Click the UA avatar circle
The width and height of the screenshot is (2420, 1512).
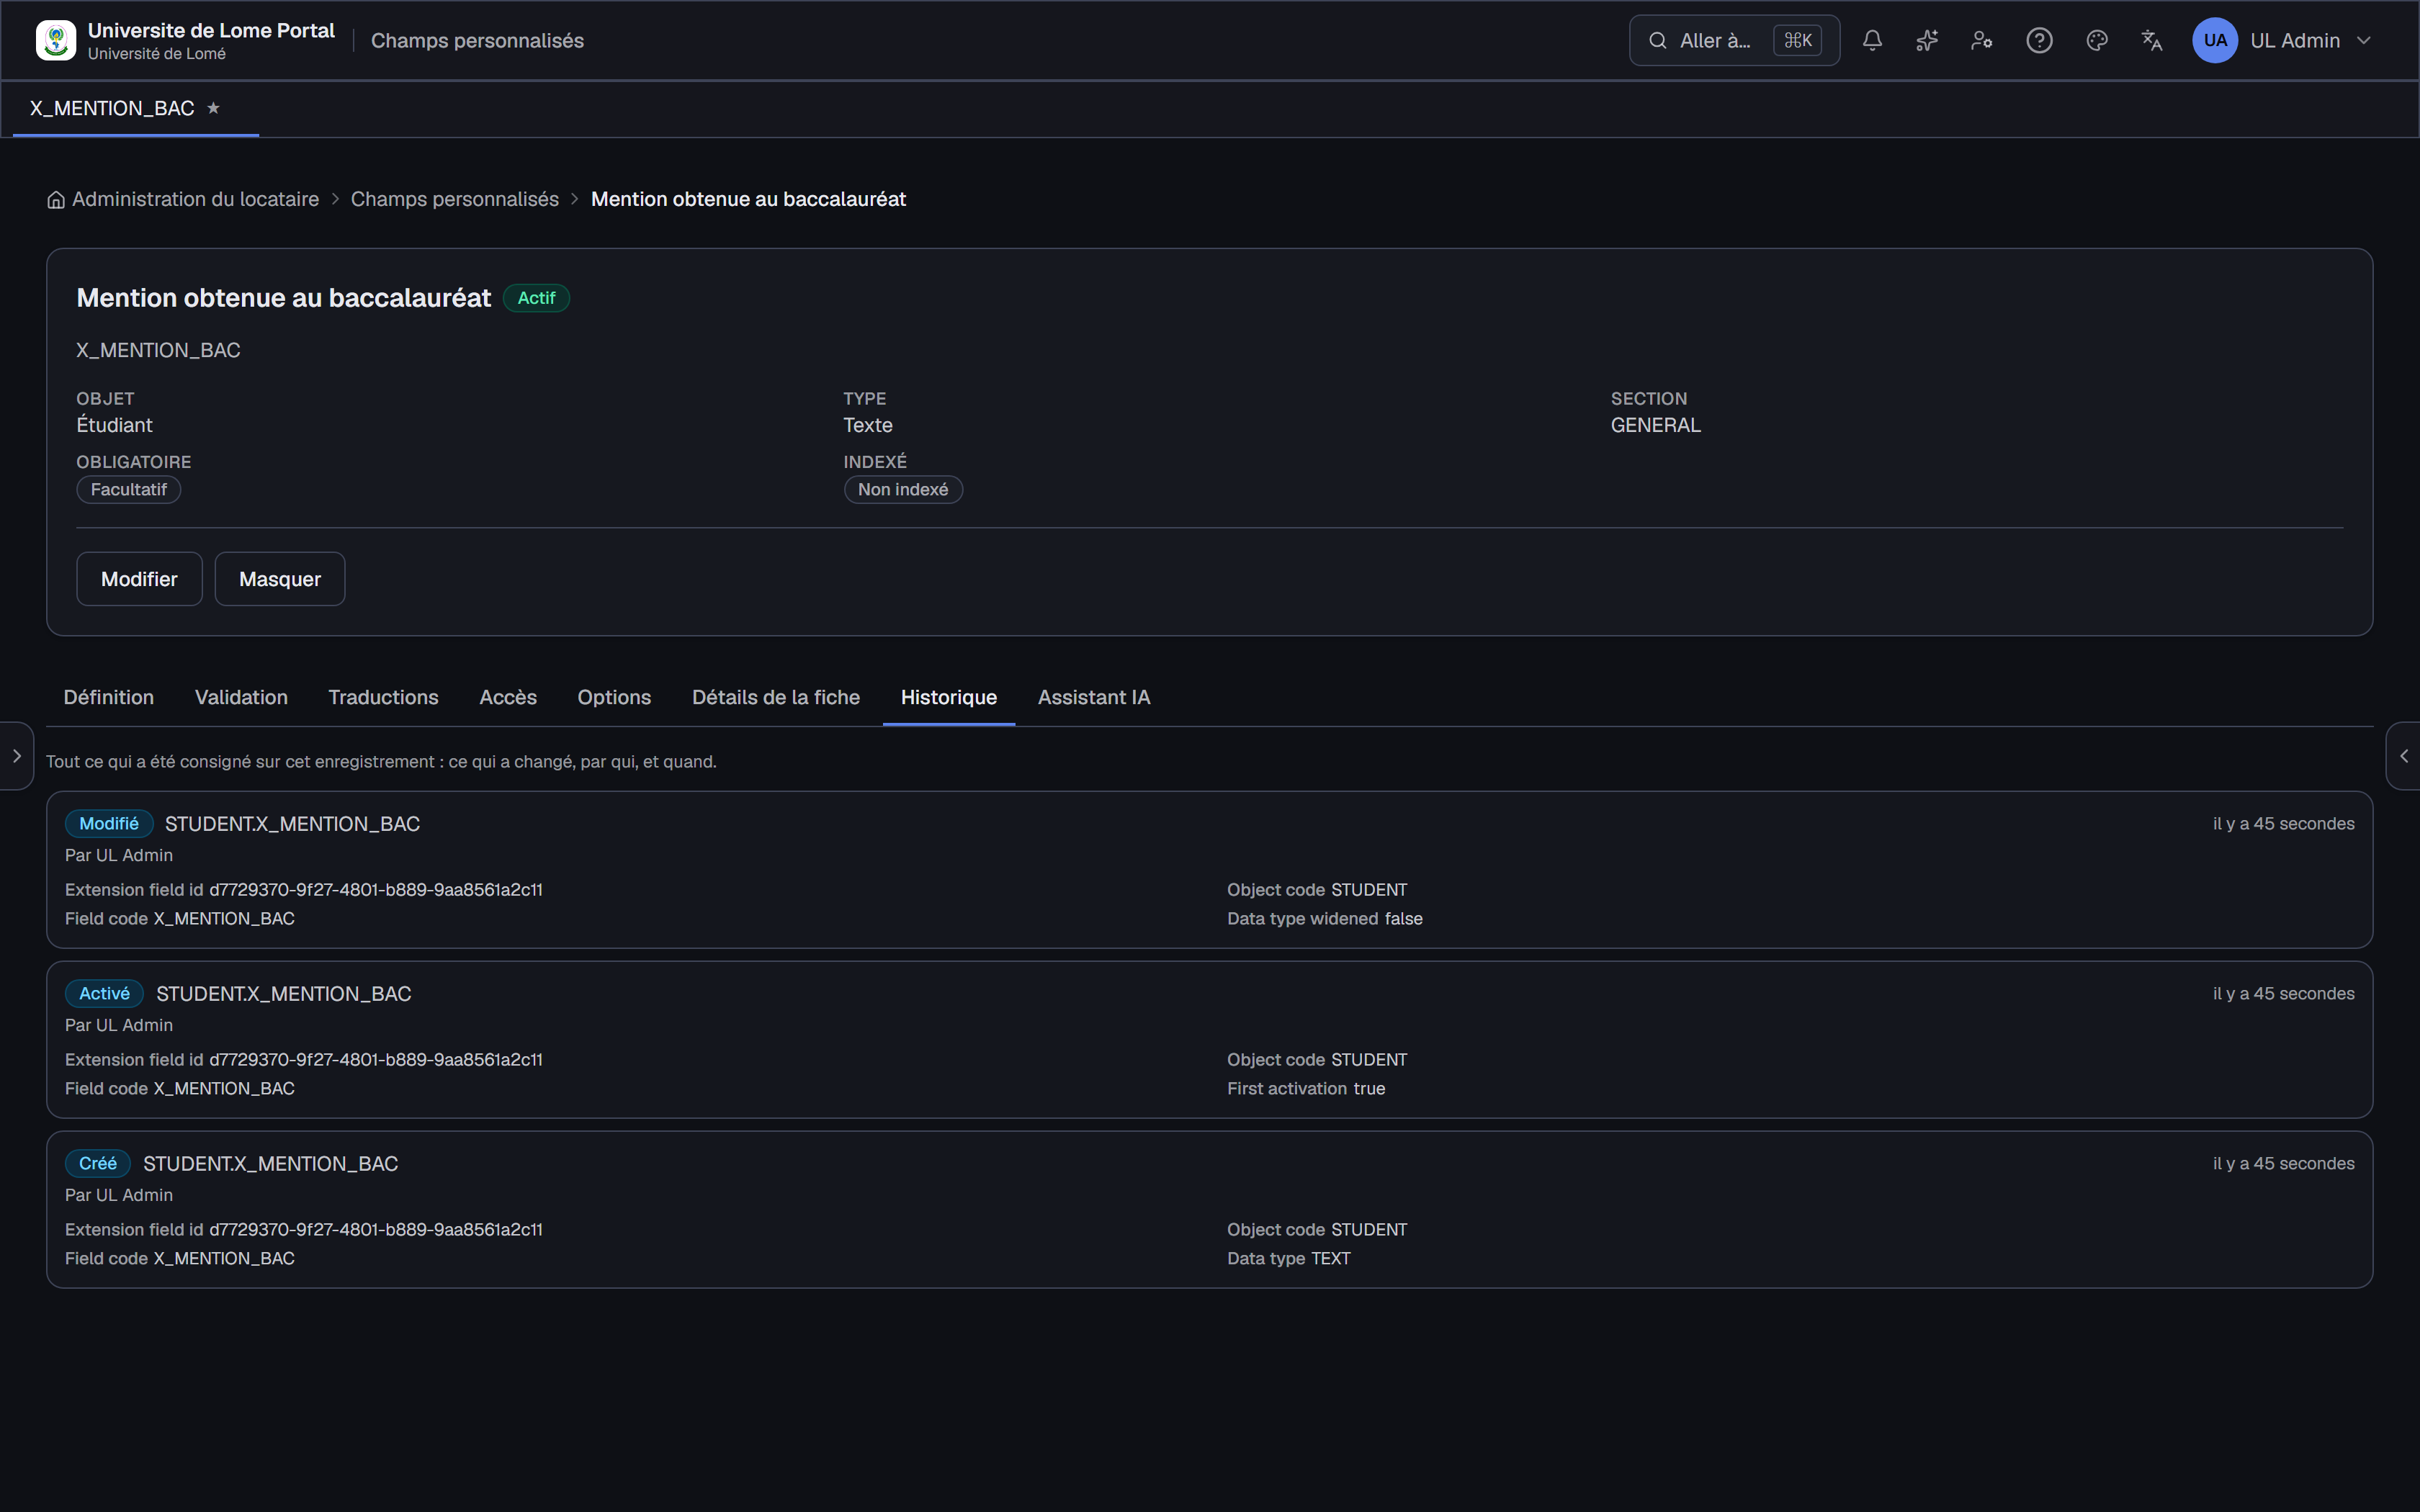pos(2215,40)
